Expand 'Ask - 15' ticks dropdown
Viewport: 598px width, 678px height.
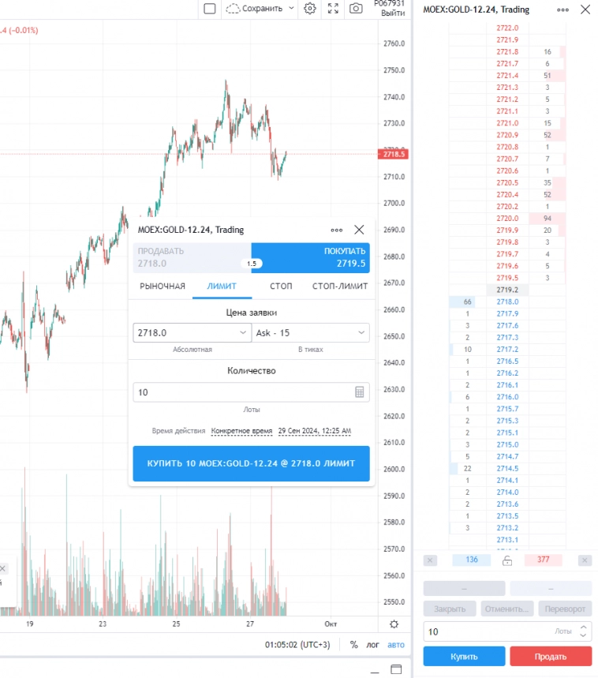pyautogui.click(x=361, y=333)
